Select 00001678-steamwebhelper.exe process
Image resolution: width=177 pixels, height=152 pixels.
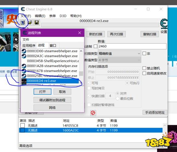[50, 71]
